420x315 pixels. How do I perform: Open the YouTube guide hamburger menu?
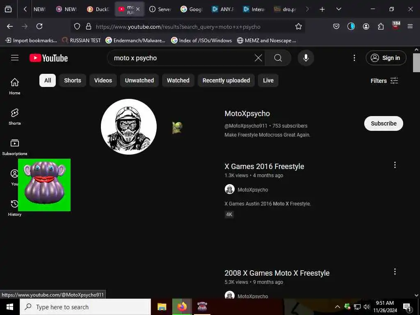point(15,58)
